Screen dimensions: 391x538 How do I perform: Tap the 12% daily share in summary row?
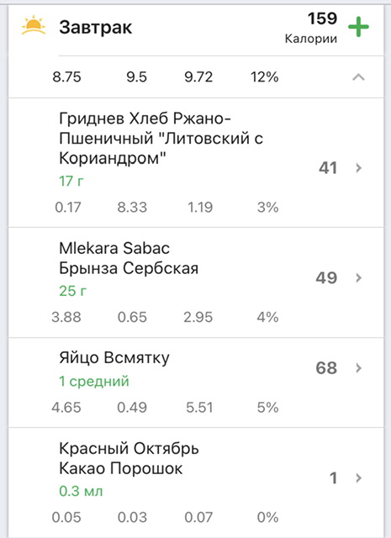264,76
